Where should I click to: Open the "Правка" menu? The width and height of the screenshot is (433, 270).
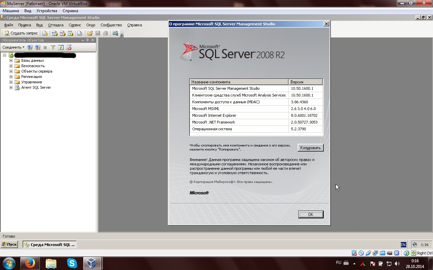click(24, 25)
